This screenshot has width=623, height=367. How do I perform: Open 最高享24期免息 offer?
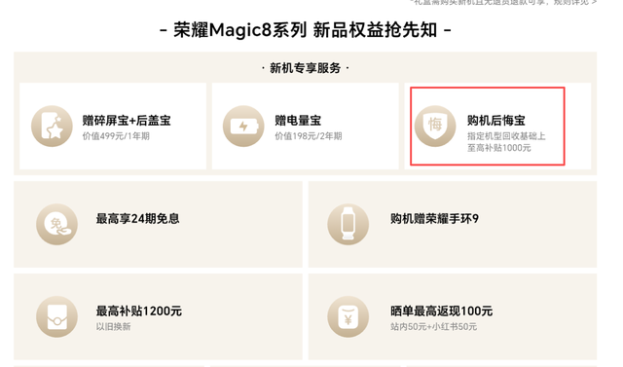pyautogui.click(x=158, y=225)
